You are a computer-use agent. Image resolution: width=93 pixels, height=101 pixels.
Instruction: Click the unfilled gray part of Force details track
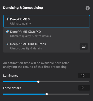[69, 94]
